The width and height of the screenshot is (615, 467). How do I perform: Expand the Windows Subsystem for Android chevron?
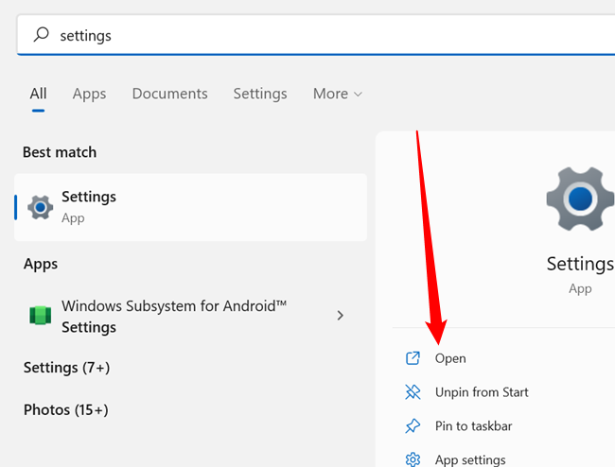(340, 316)
